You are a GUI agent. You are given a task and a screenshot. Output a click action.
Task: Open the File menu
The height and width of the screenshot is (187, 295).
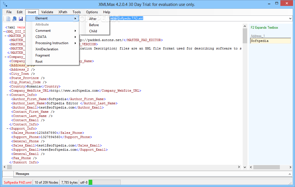9,12
